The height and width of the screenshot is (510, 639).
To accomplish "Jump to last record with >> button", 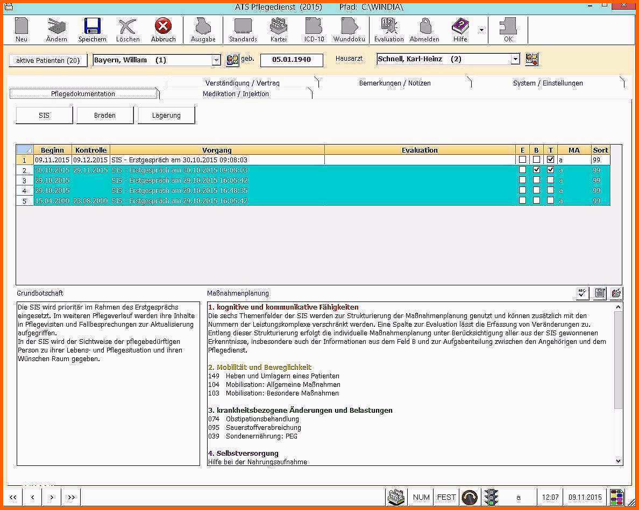I will (x=72, y=497).
